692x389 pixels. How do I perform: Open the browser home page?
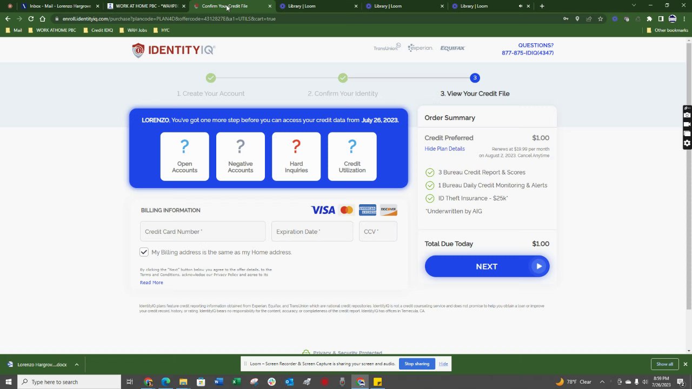[x=42, y=19]
